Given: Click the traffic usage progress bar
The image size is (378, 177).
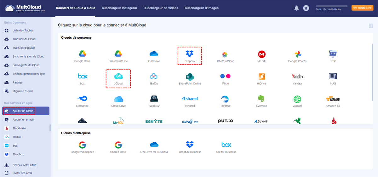Looking at the screenshot, I should (x=332, y=6).
